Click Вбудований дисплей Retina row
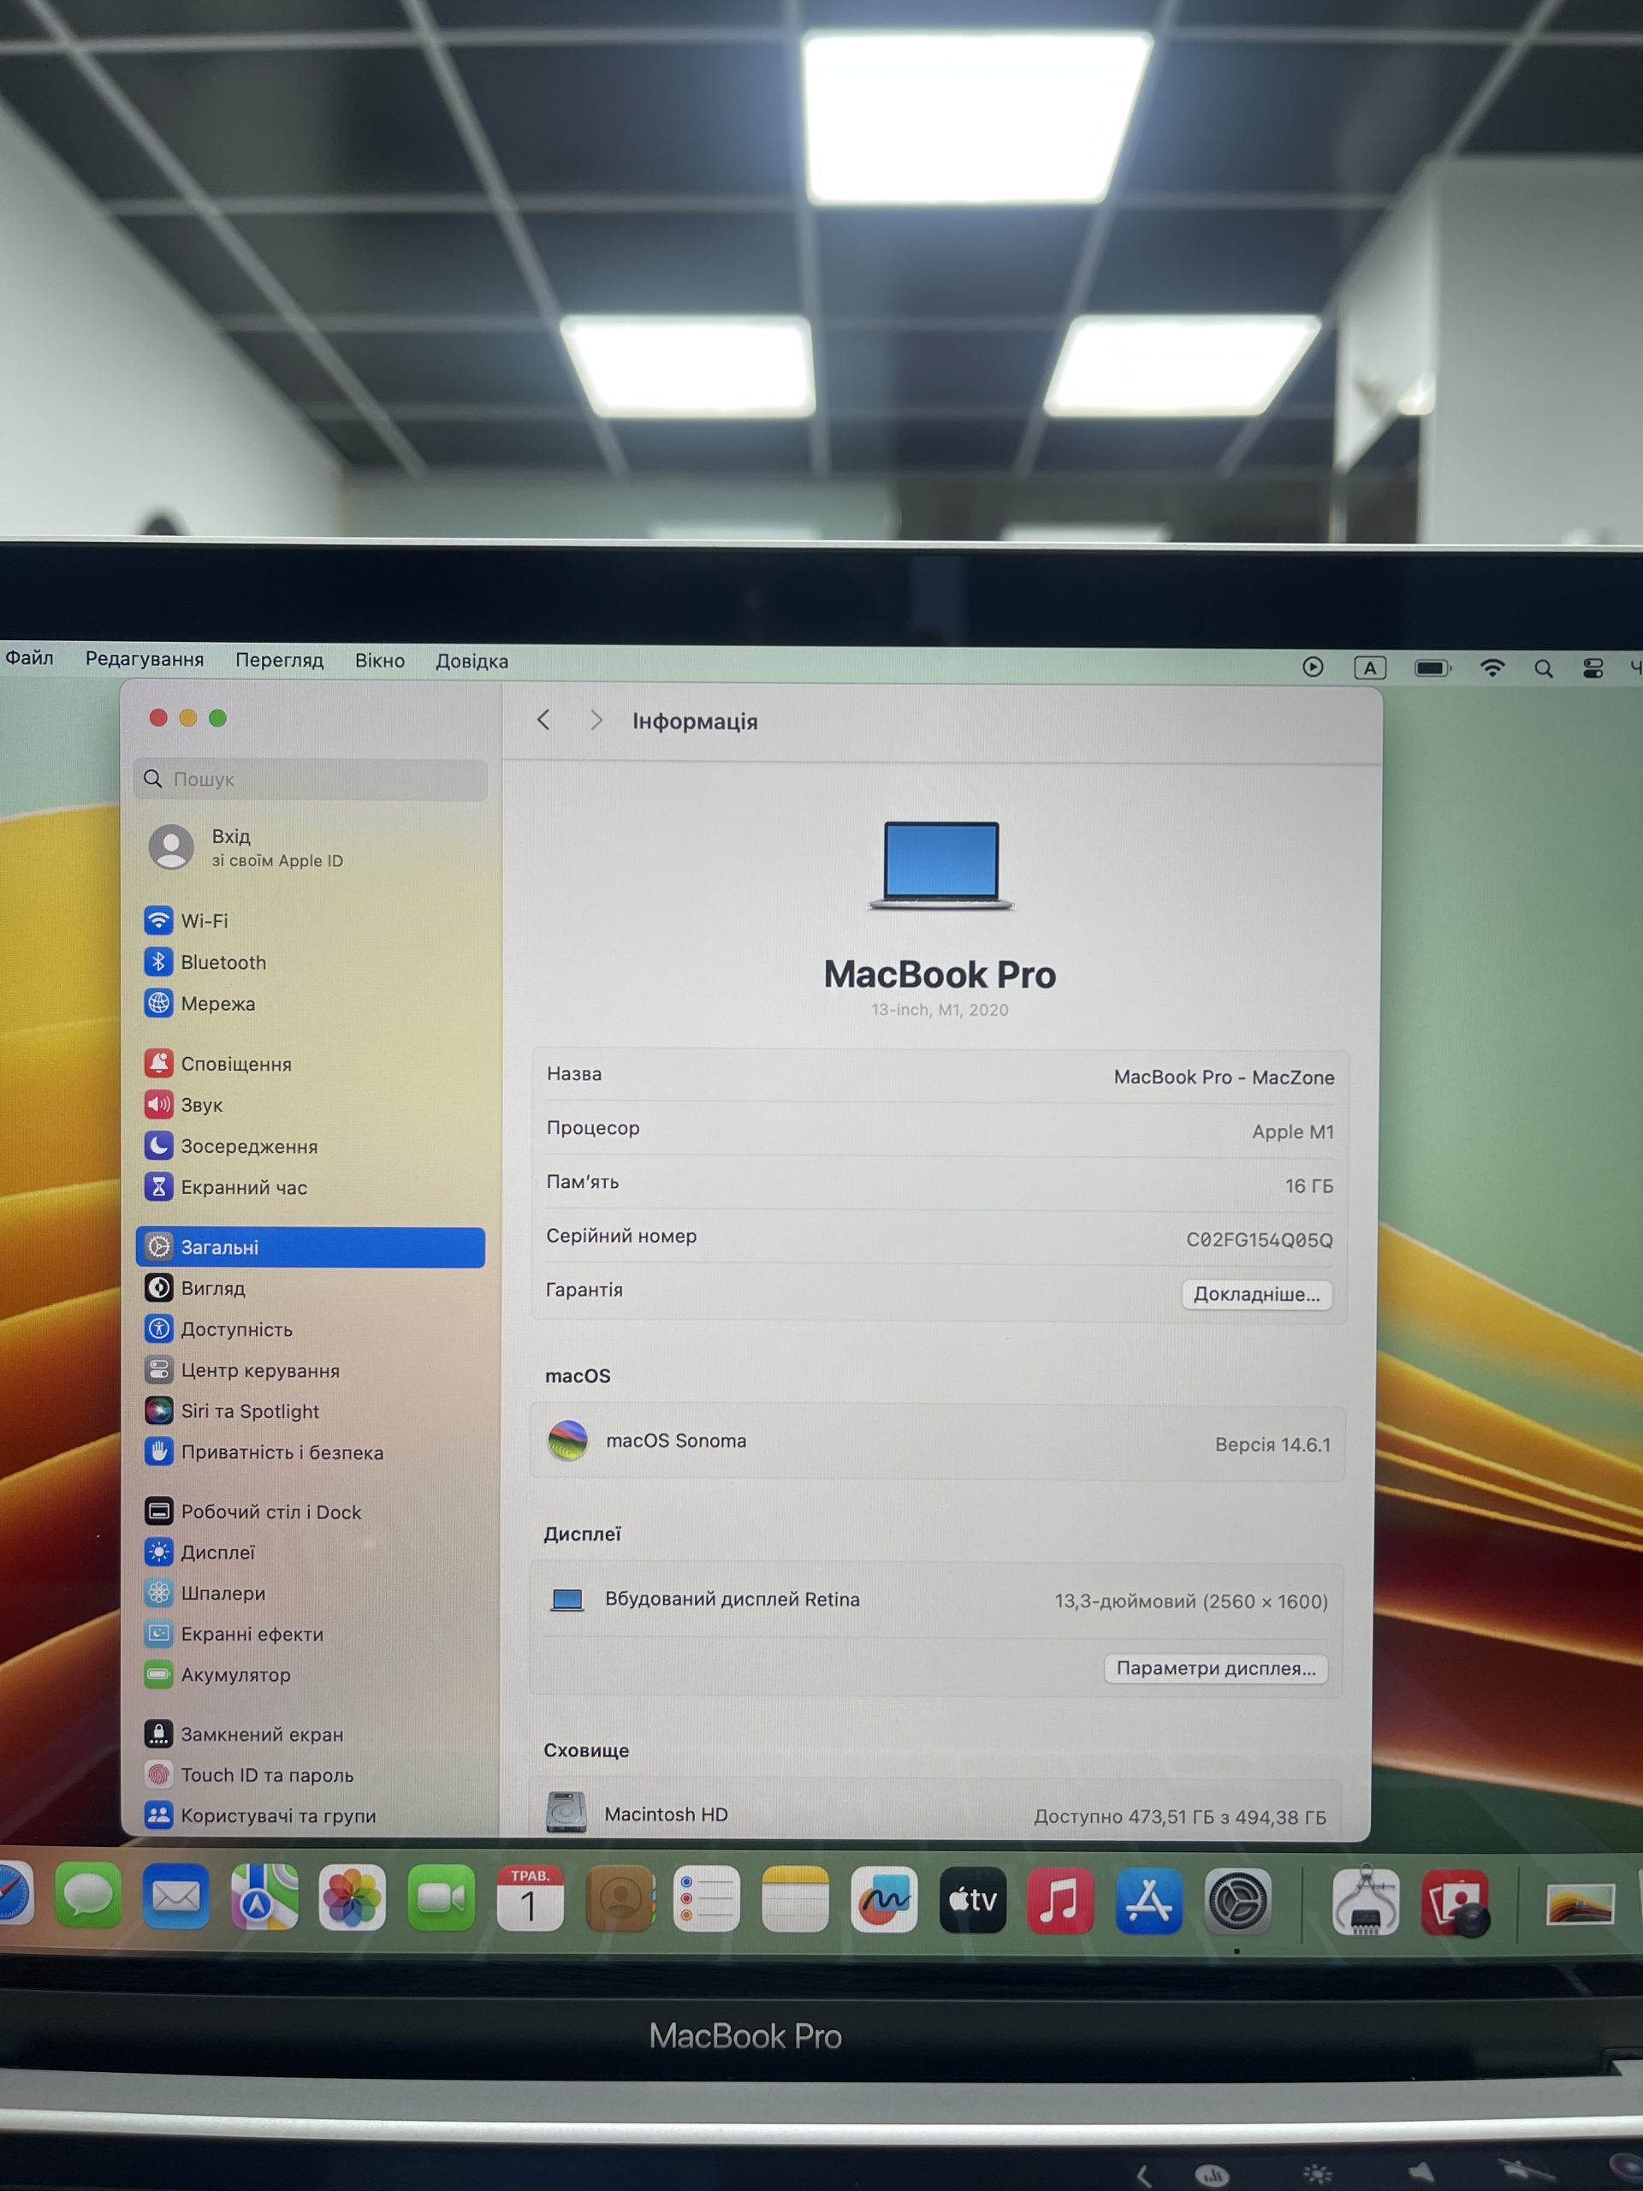 pyautogui.click(x=937, y=1600)
